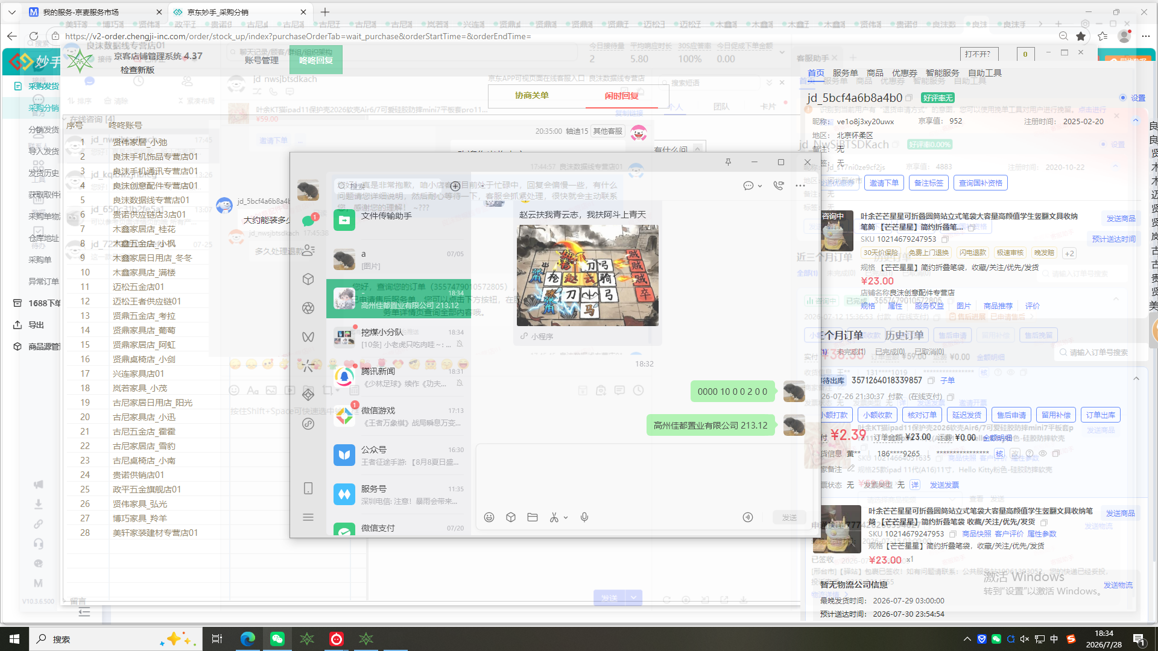Open WeChat Contacts from sidebar

(308, 250)
